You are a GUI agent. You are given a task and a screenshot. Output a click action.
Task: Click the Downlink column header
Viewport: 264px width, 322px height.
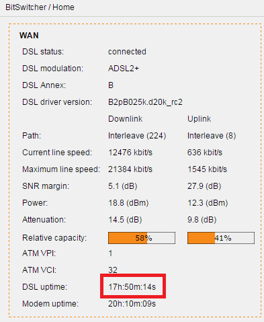click(126, 119)
